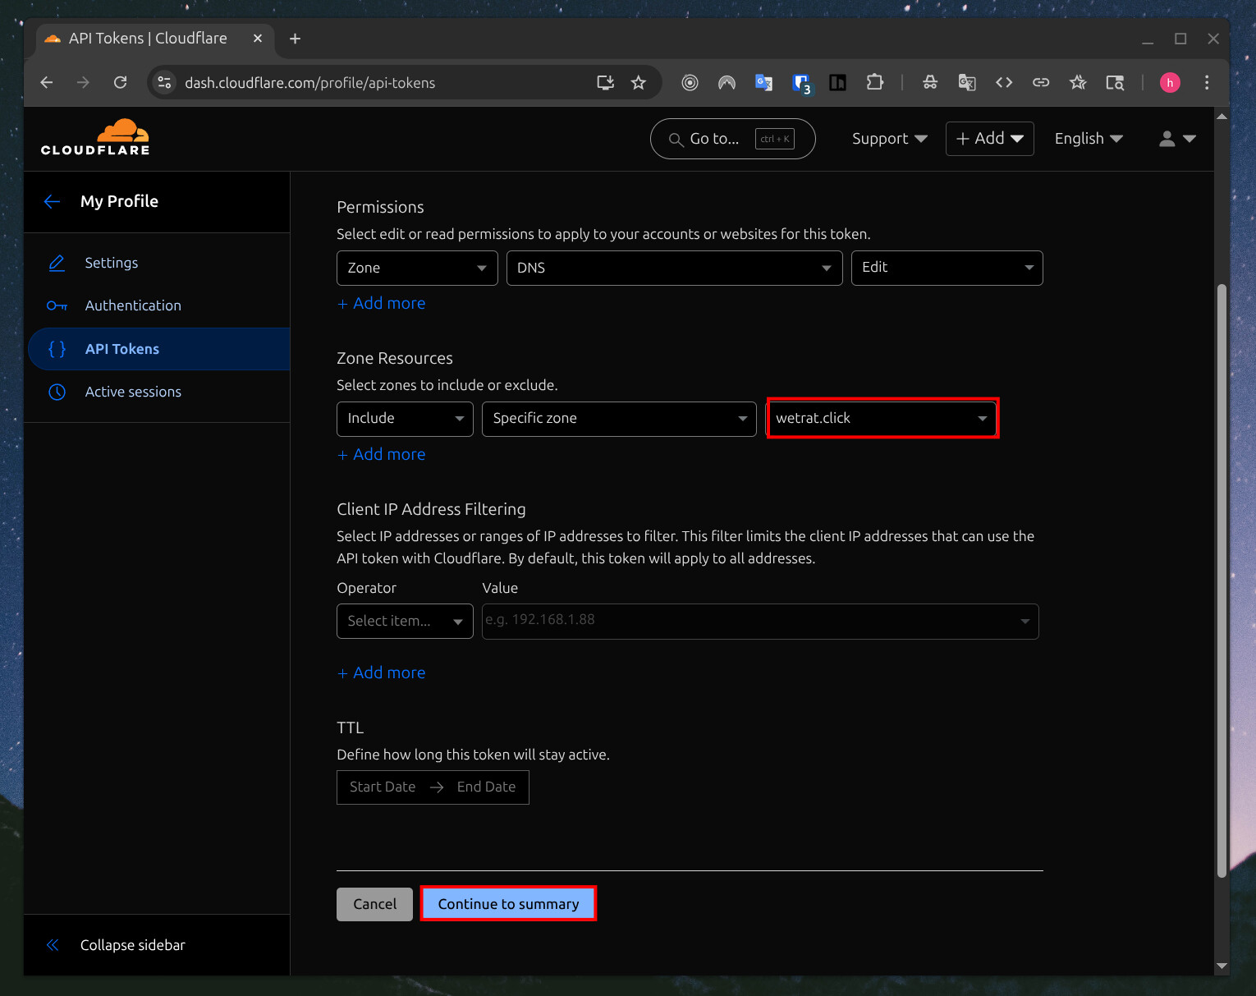Click the double chevron collapse icon
Image resolution: width=1256 pixels, height=996 pixels.
tap(53, 945)
